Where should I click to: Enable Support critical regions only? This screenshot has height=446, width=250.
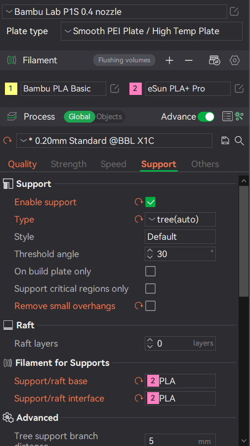[150, 289]
